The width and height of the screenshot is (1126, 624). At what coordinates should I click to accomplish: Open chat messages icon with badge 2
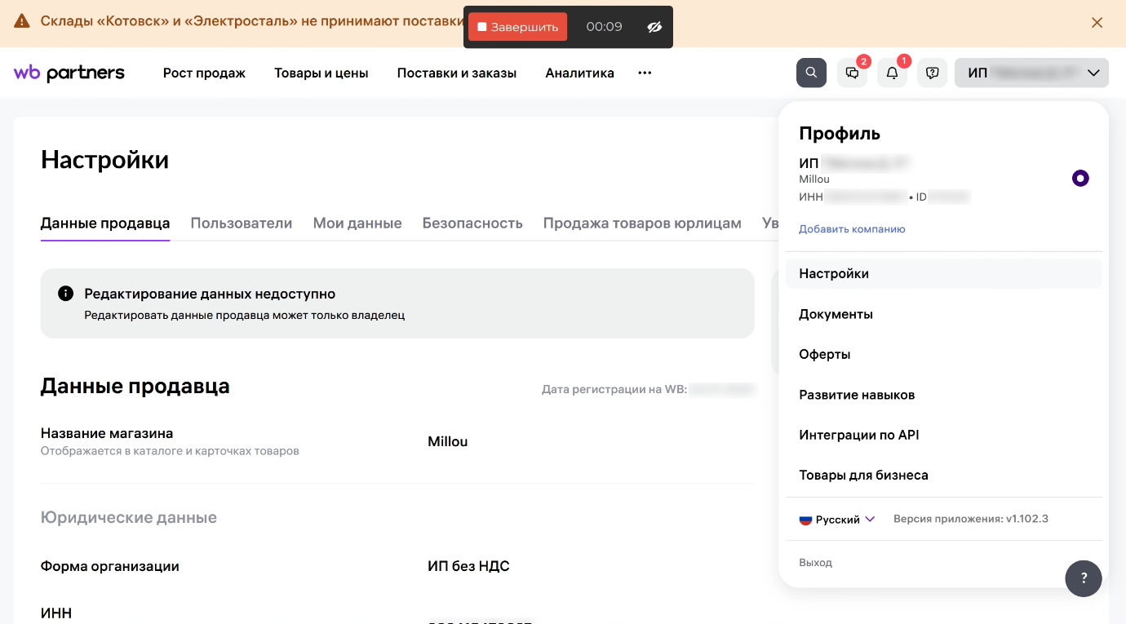click(853, 73)
